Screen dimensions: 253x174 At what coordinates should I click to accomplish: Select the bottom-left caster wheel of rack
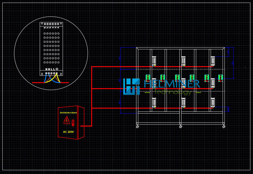point(137,127)
